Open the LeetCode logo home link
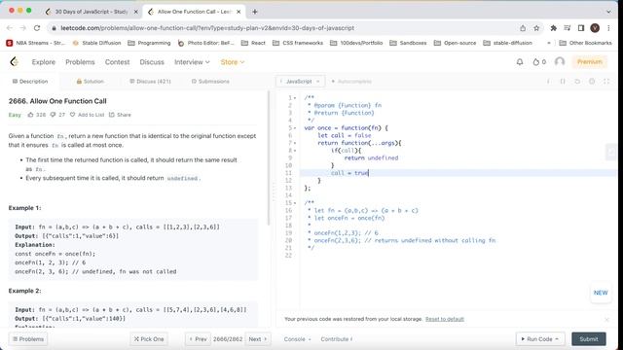623x350 pixels. pos(15,61)
